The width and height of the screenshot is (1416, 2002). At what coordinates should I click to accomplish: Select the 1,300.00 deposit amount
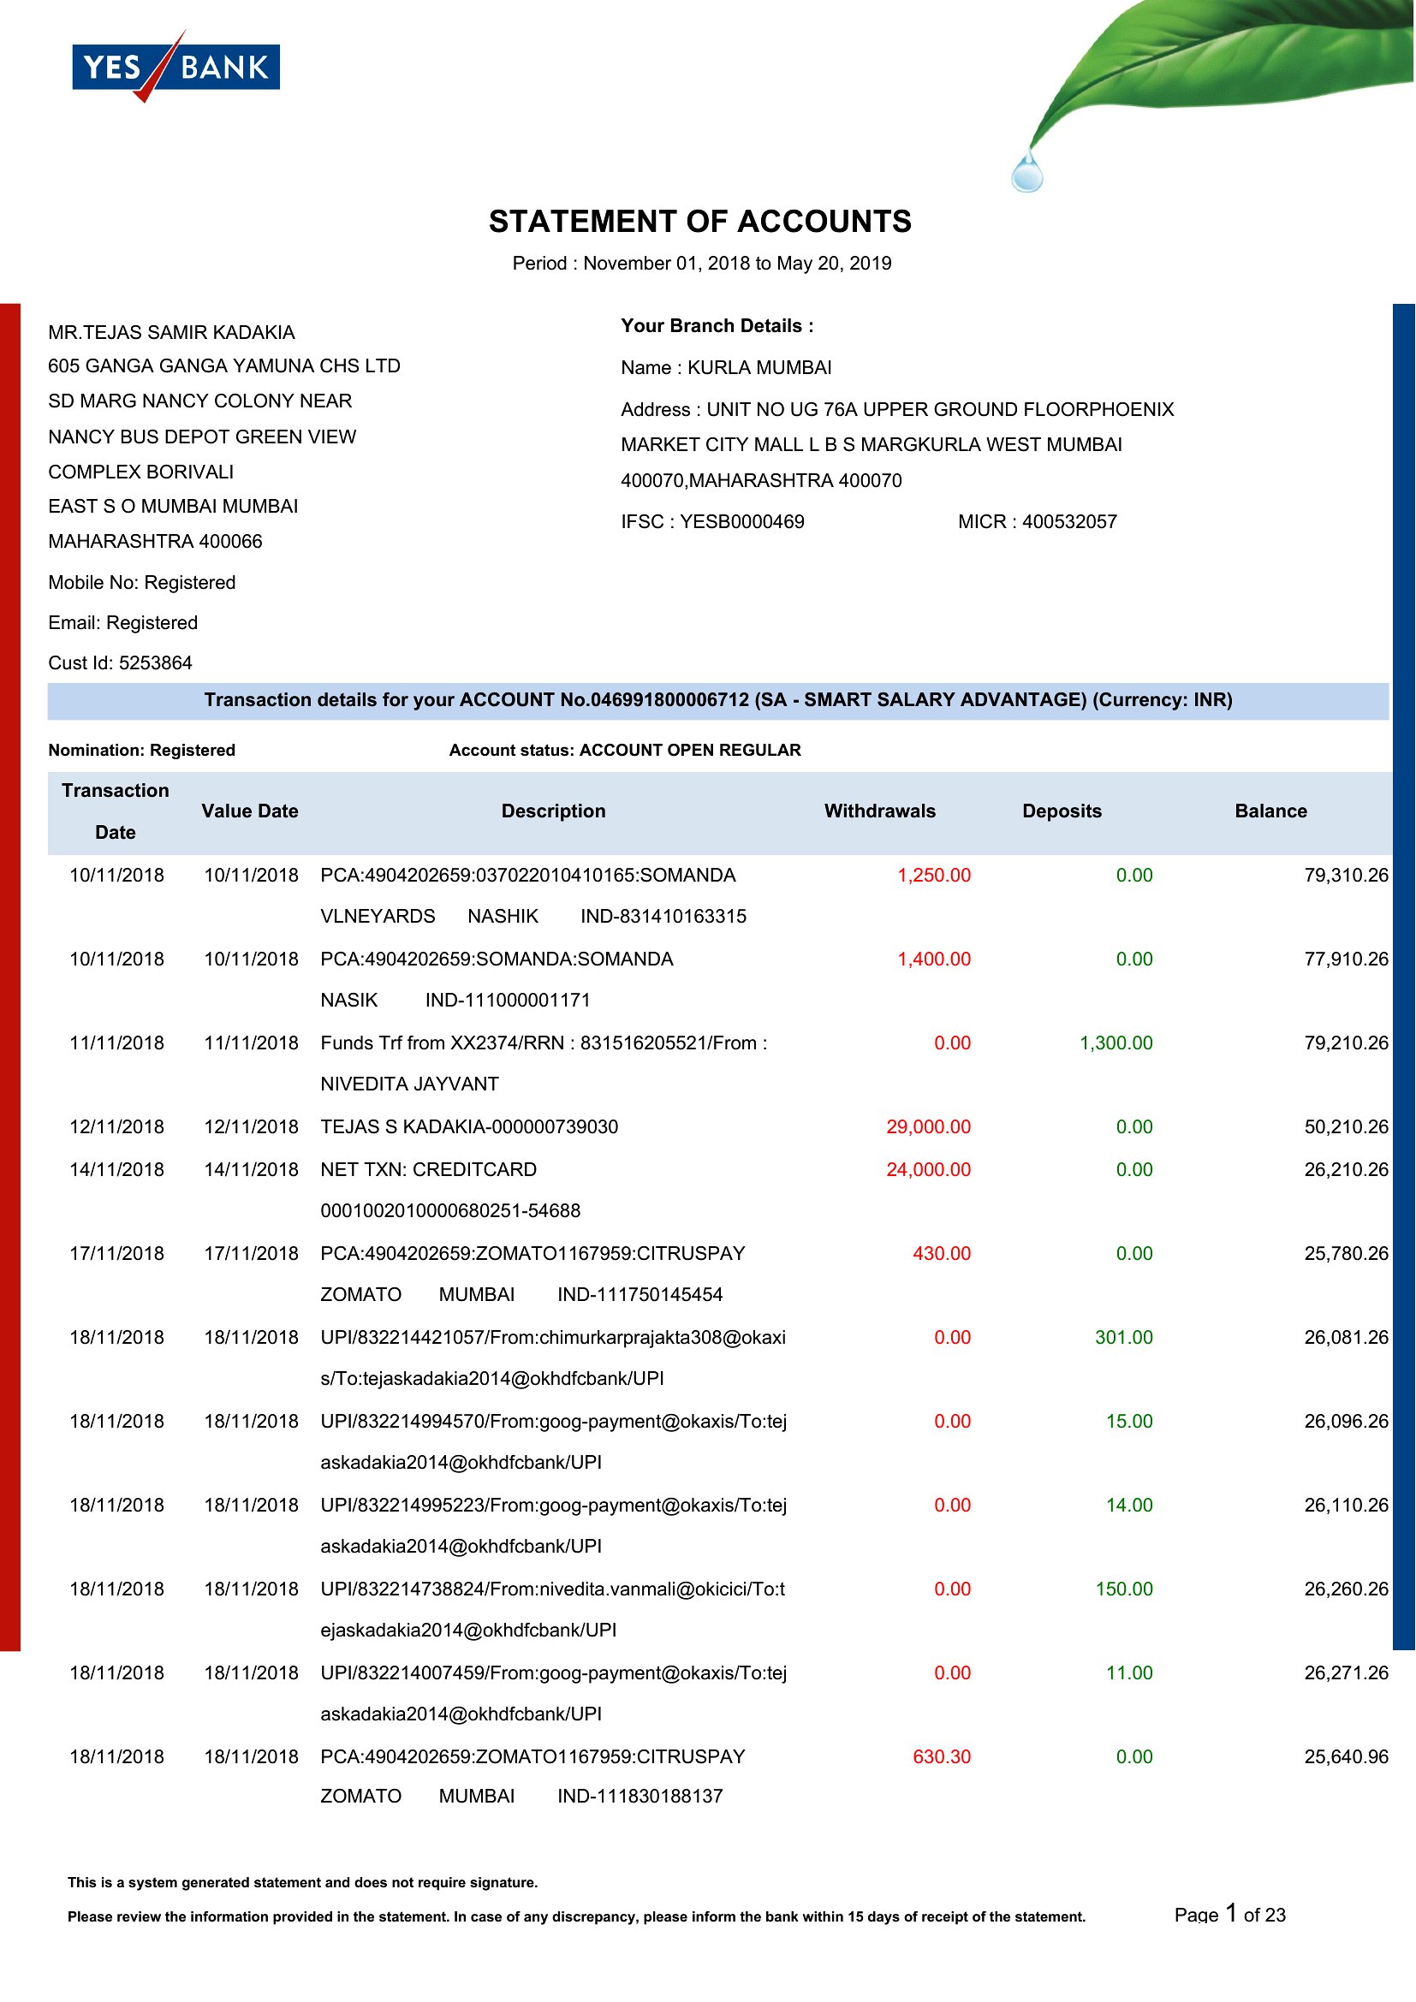(1116, 1042)
